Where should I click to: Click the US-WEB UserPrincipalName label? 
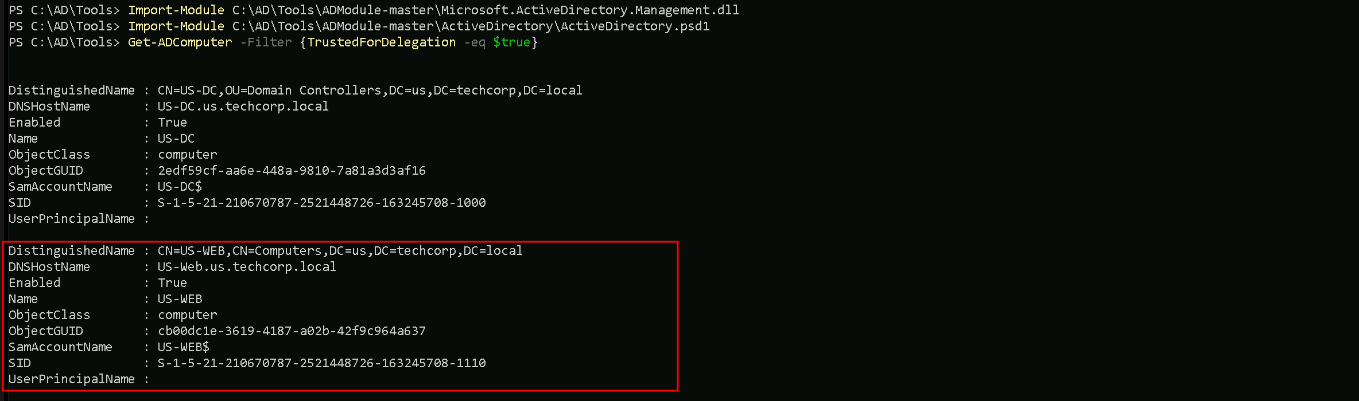71,379
